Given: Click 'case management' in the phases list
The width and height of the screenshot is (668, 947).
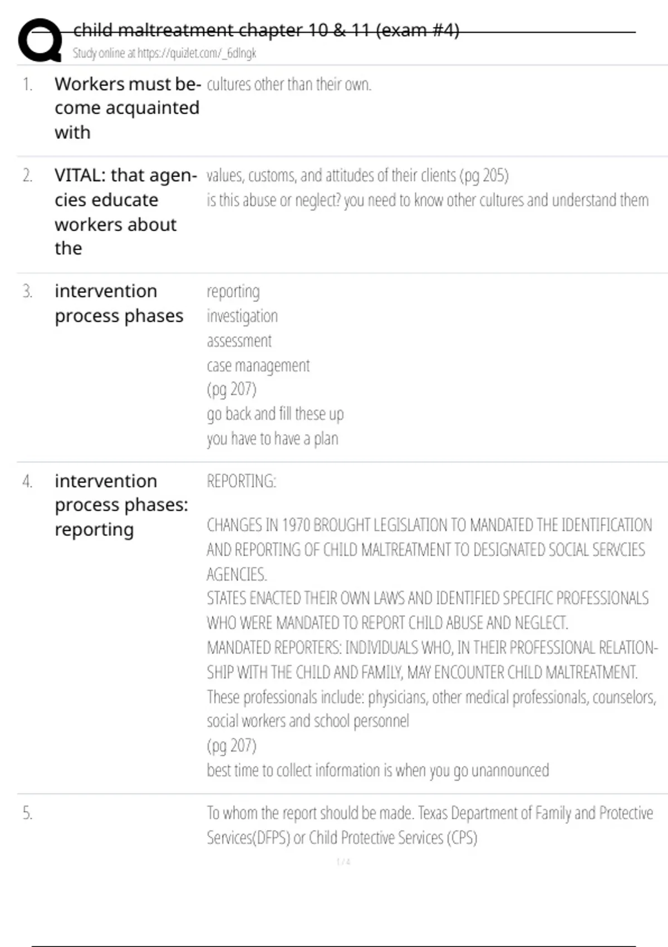Looking at the screenshot, I should point(258,366).
